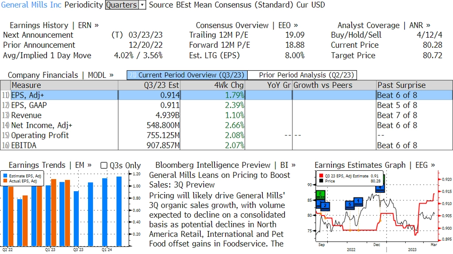453x254 pixels.
Task: Select Current Period Overview (Q3/23) tab
Action: 187,75
